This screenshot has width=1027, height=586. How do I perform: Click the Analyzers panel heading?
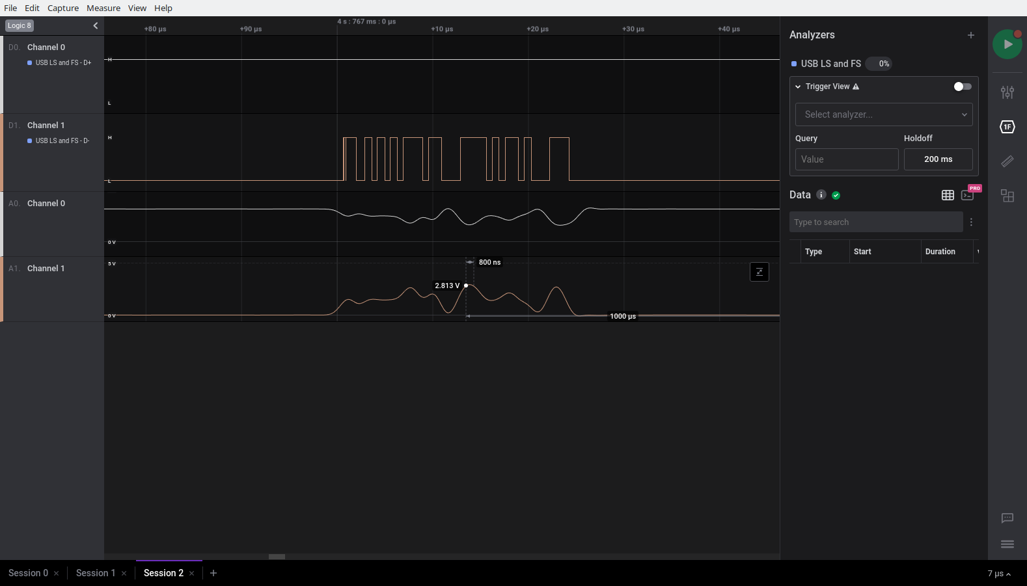coord(812,35)
